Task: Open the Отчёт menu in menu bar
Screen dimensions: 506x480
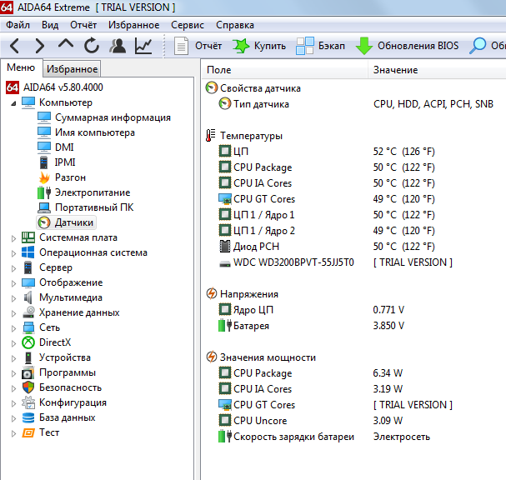Action: point(83,25)
